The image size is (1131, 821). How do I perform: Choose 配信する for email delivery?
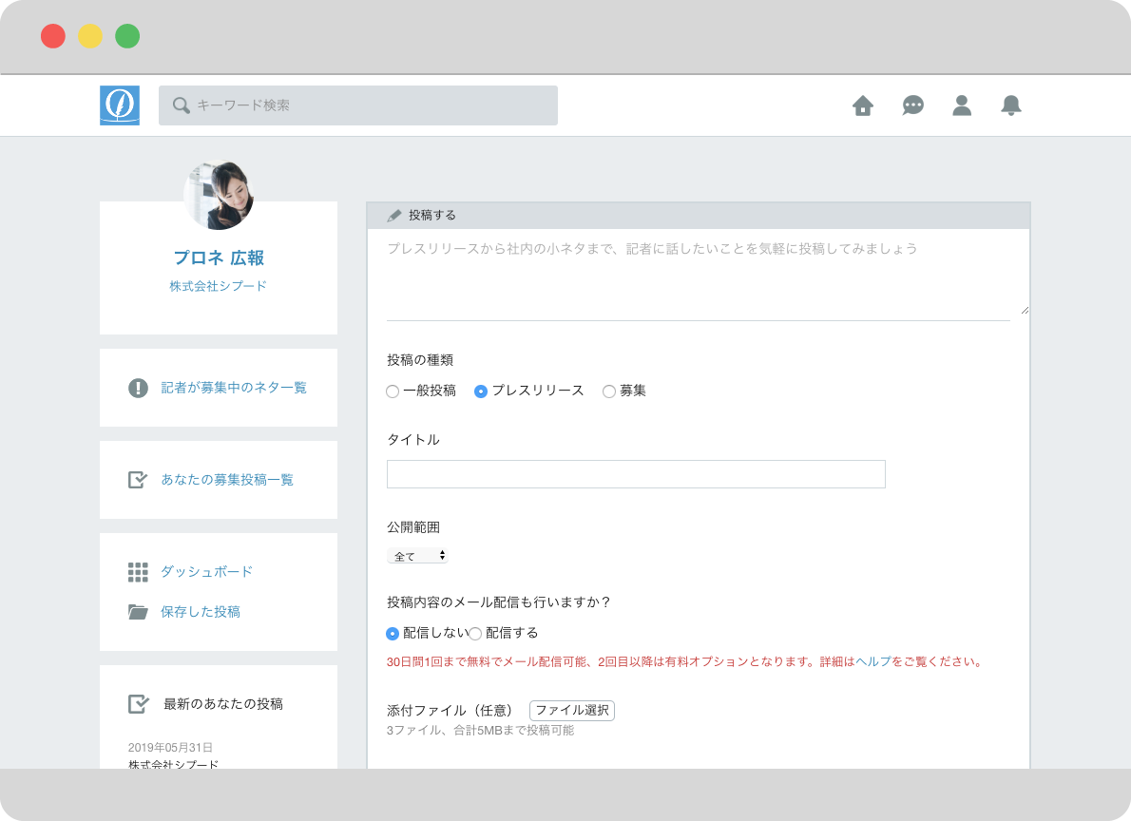[475, 634]
